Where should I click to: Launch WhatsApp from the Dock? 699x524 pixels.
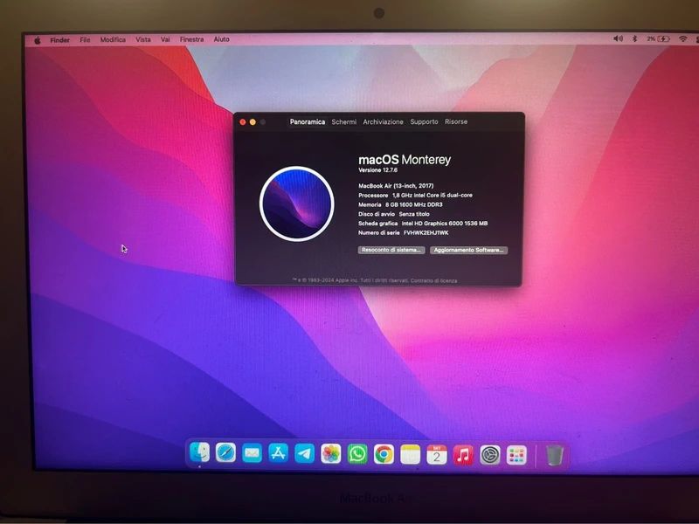point(357,454)
